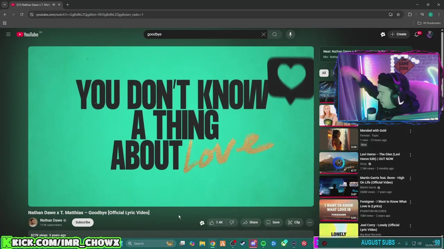The image size is (444, 249).
Task: Open the browser extensions puzzle icon
Action: 410,15
